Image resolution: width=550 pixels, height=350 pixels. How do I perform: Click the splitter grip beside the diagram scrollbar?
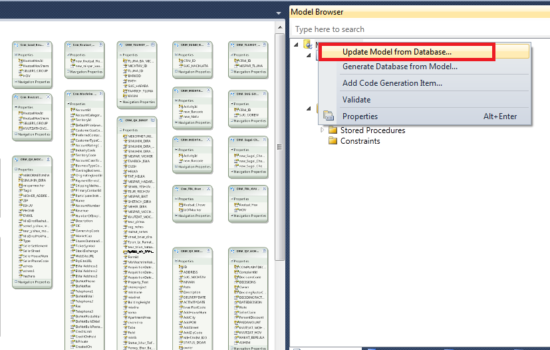pyautogui.click(x=279, y=147)
